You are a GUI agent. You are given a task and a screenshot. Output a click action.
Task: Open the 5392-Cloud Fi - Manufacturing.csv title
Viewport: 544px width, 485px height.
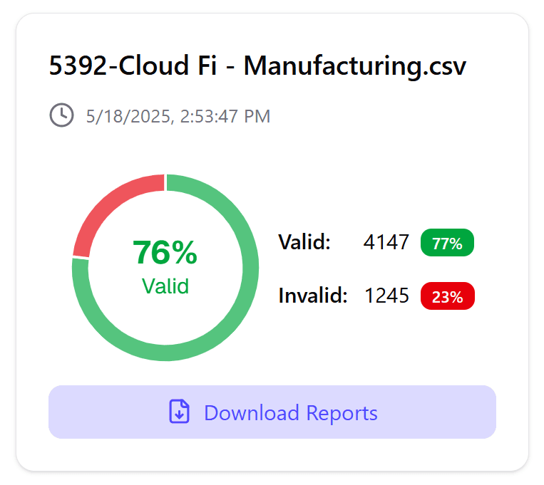click(x=257, y=66)
